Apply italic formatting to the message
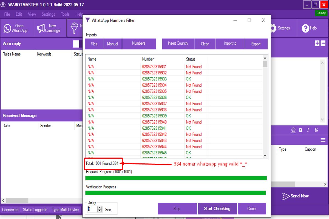Viewport: 329px width, 219px height. 308,130
